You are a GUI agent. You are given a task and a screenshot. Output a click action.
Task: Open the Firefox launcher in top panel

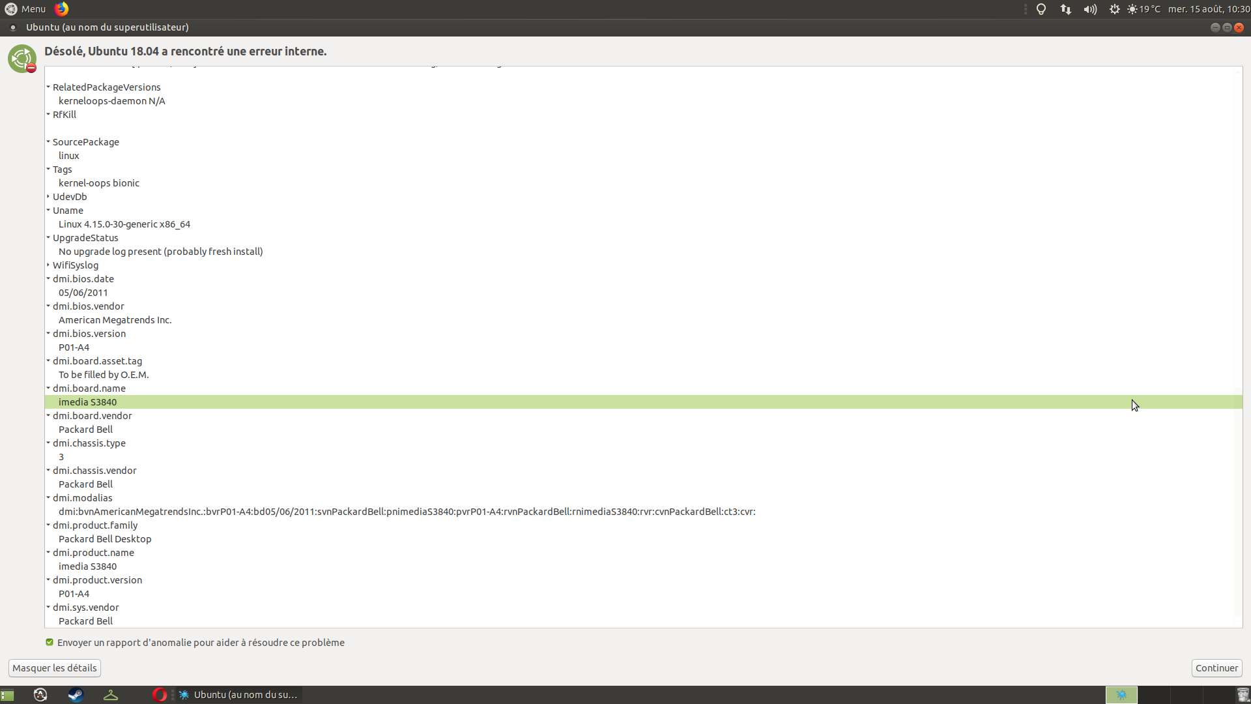(61, 9)
